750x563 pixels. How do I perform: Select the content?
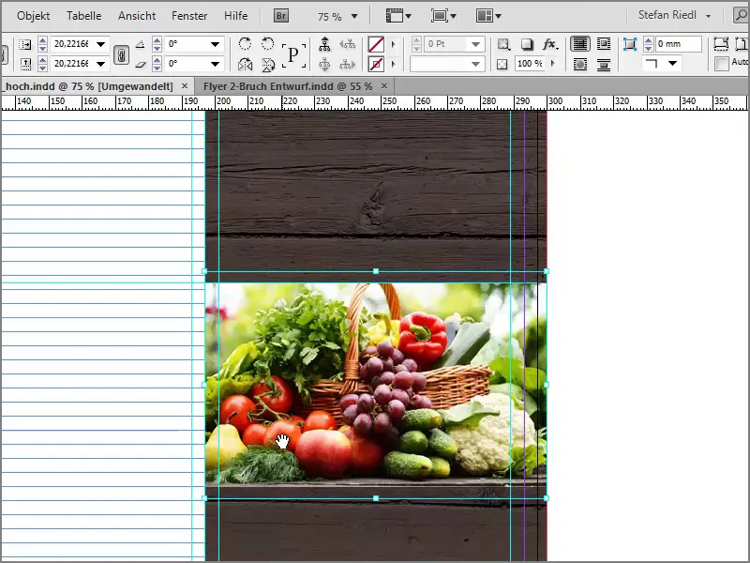(324, 64)
